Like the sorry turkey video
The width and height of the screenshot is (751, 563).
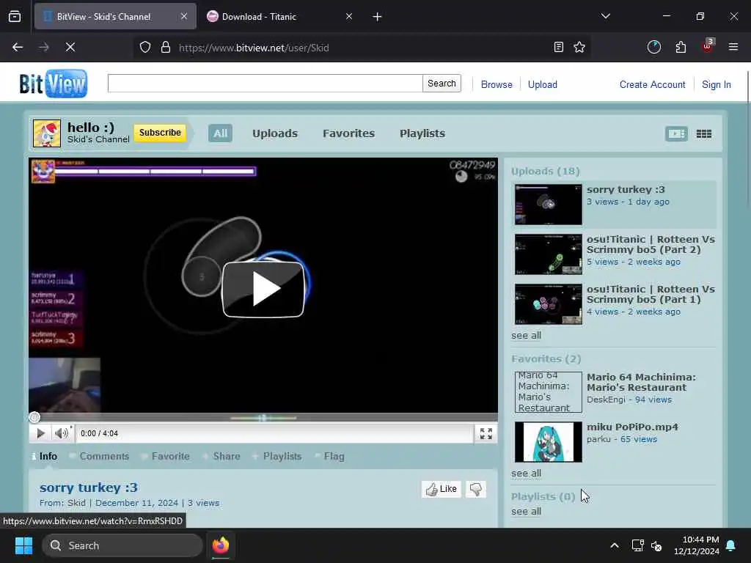pyautogui.click(x=441, y=489)
